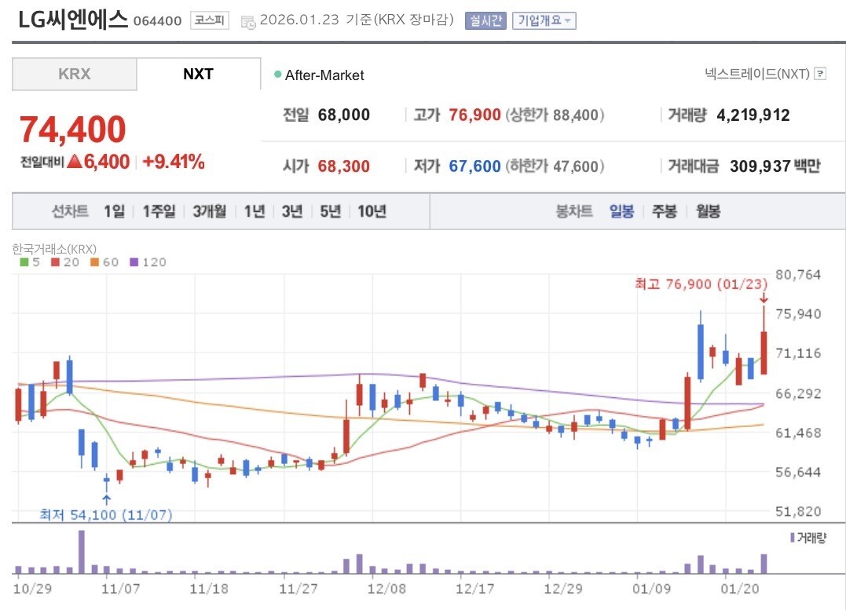Click the 한국거래소(KRX) chart label
The width and height of the screenshot is (846, 610).
(x=54, y=249)
